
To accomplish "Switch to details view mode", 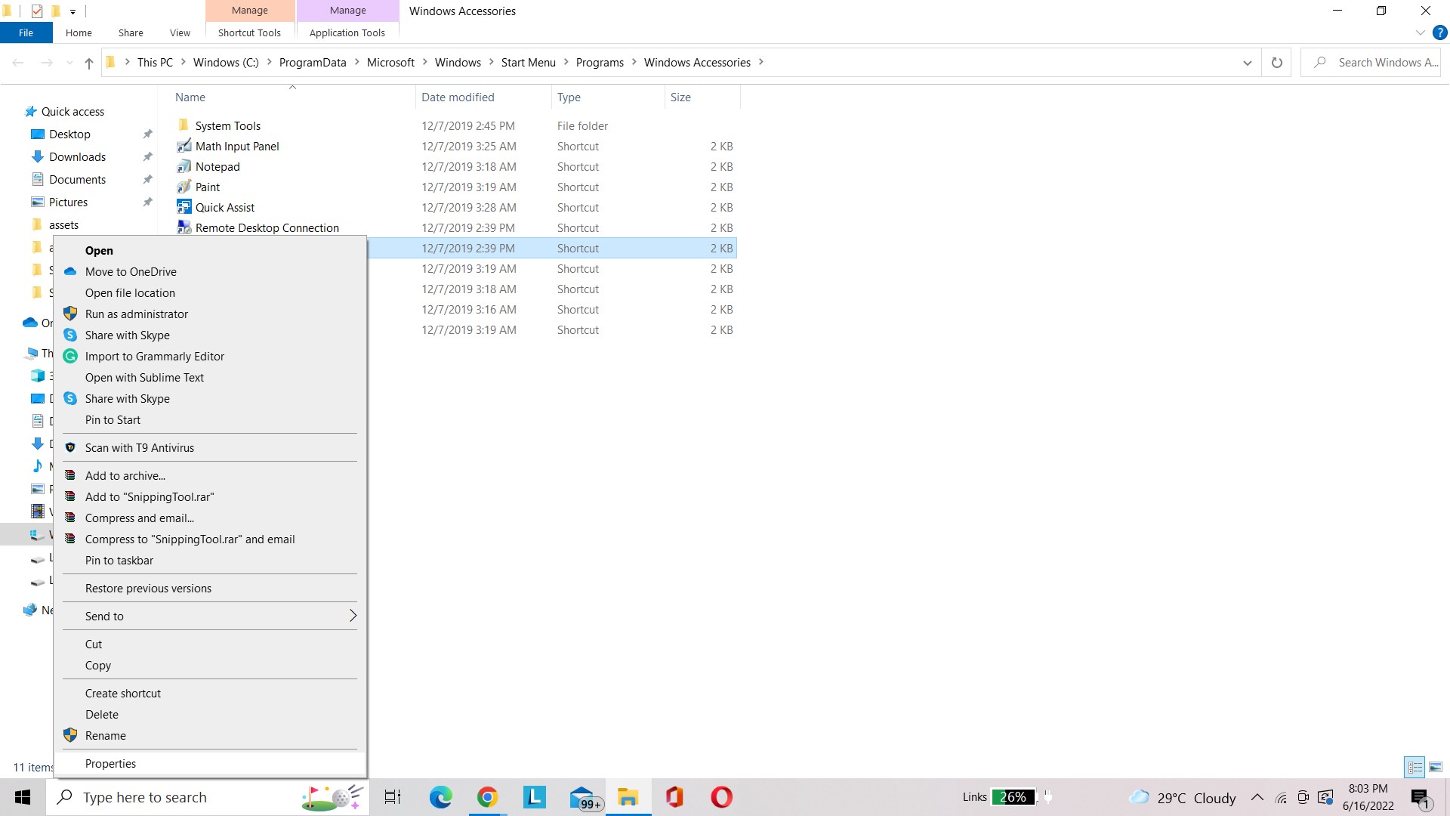I will [x=1415, y=767].
